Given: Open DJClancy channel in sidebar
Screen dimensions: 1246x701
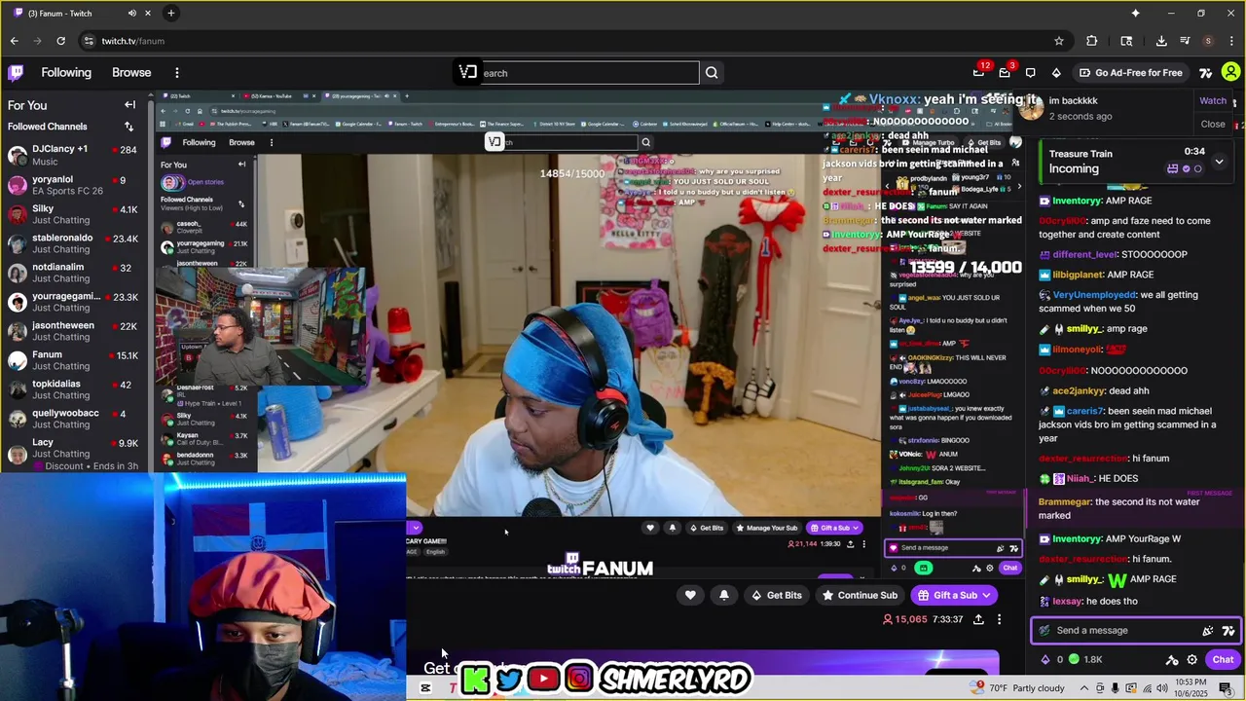Looking at the screenshot, I should coord(74,155).
